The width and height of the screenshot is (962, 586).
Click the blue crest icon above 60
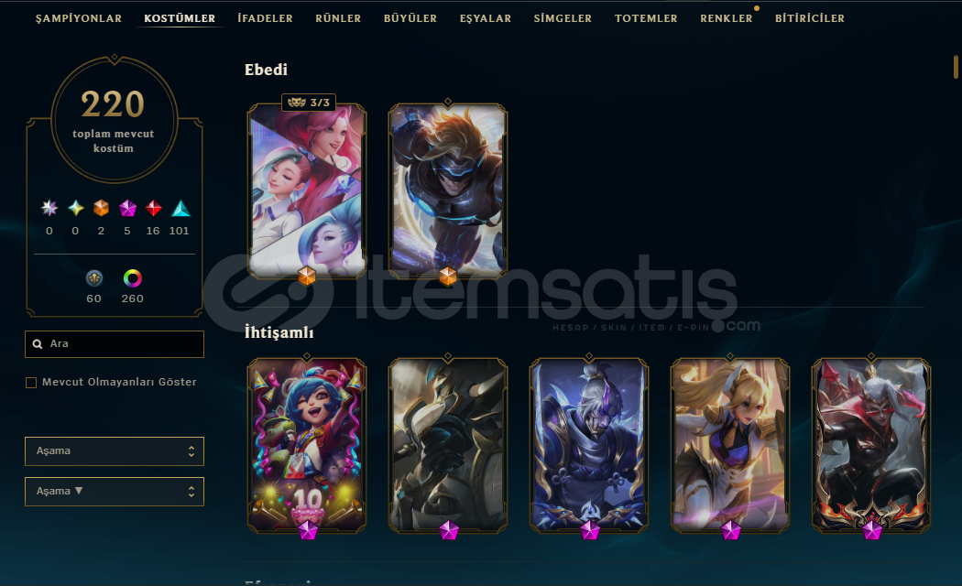pos(93,278)
